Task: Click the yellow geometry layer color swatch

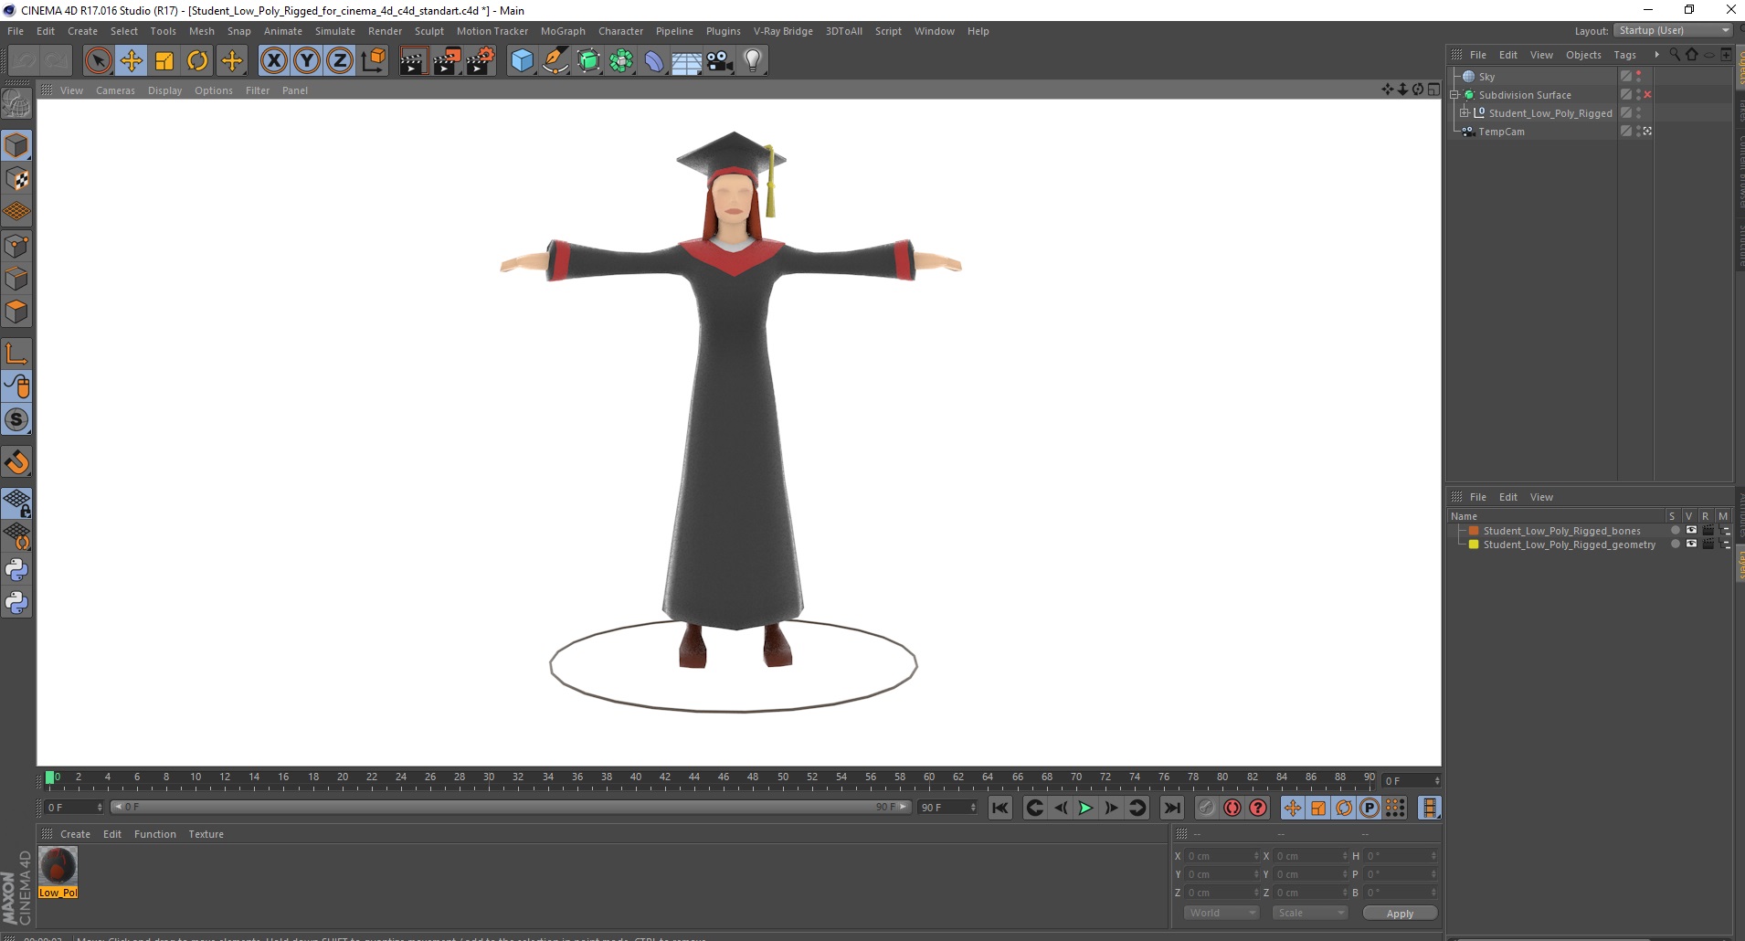Action: [1474, 545]
